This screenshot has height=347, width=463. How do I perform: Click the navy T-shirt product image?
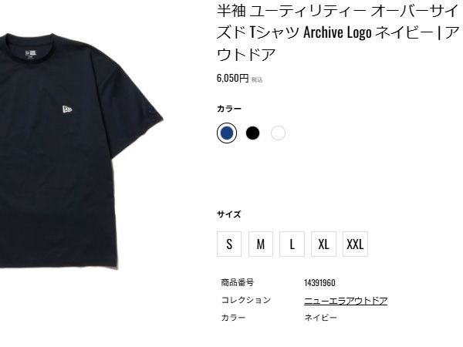81,150
